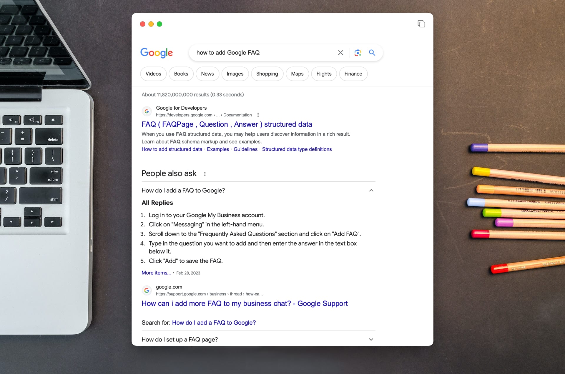Expand 'How do I set up a FAQ page?'

(371, 339)
